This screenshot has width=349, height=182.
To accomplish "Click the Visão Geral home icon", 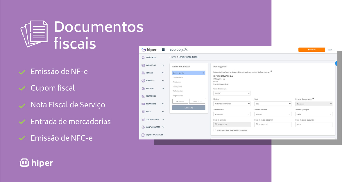I will pyautogui.click(x=143, y=57).
